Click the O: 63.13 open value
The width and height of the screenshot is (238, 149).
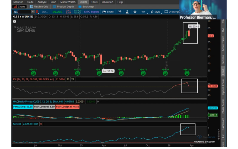click(x=53, y=17)
